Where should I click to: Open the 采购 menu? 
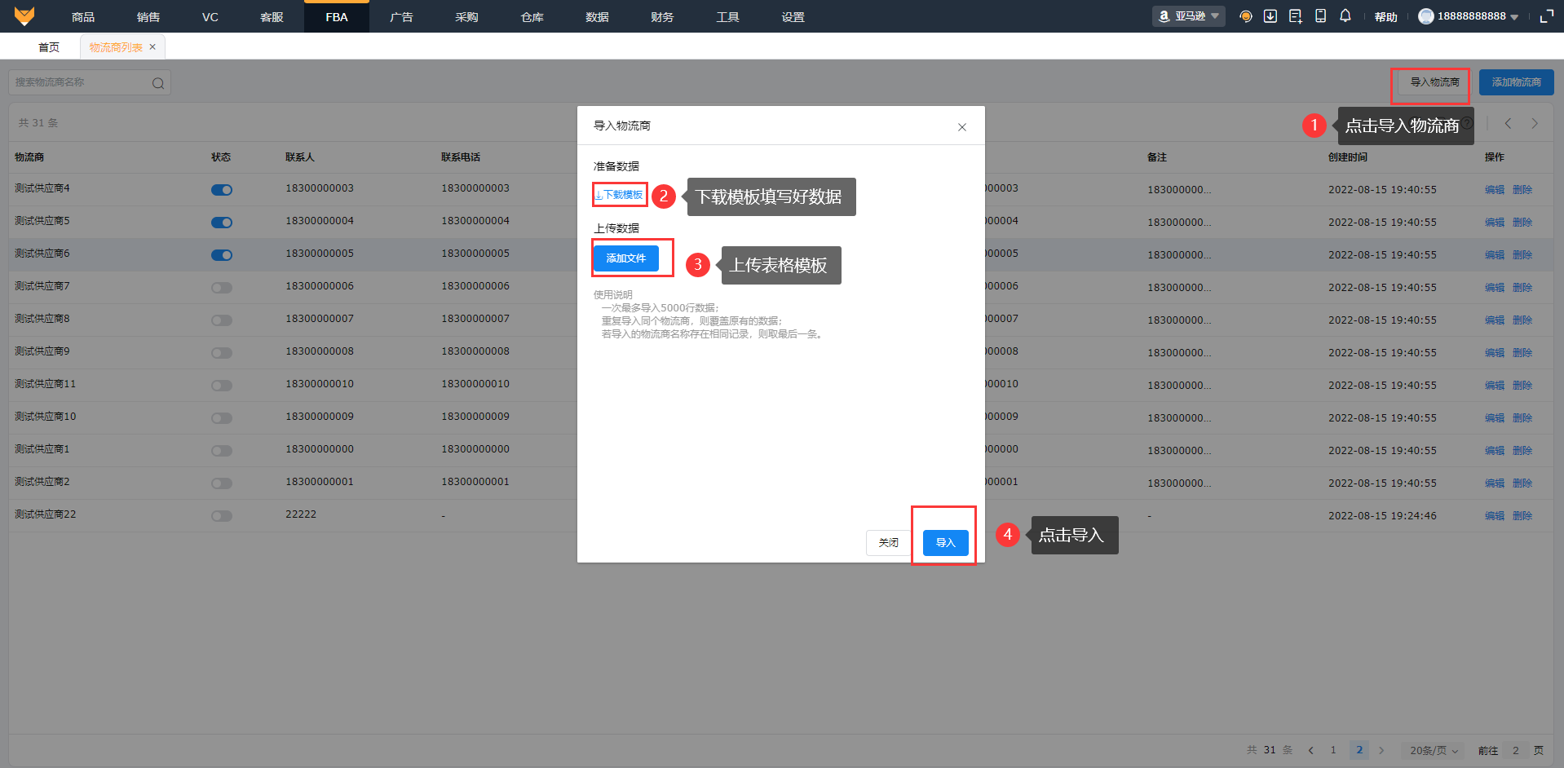pyautogui.click(x=466, y=17)
